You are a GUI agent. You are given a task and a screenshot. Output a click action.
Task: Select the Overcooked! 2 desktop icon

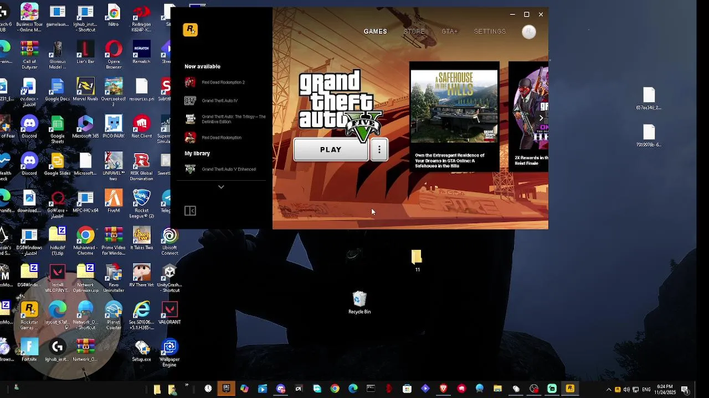tap(114, 92)
